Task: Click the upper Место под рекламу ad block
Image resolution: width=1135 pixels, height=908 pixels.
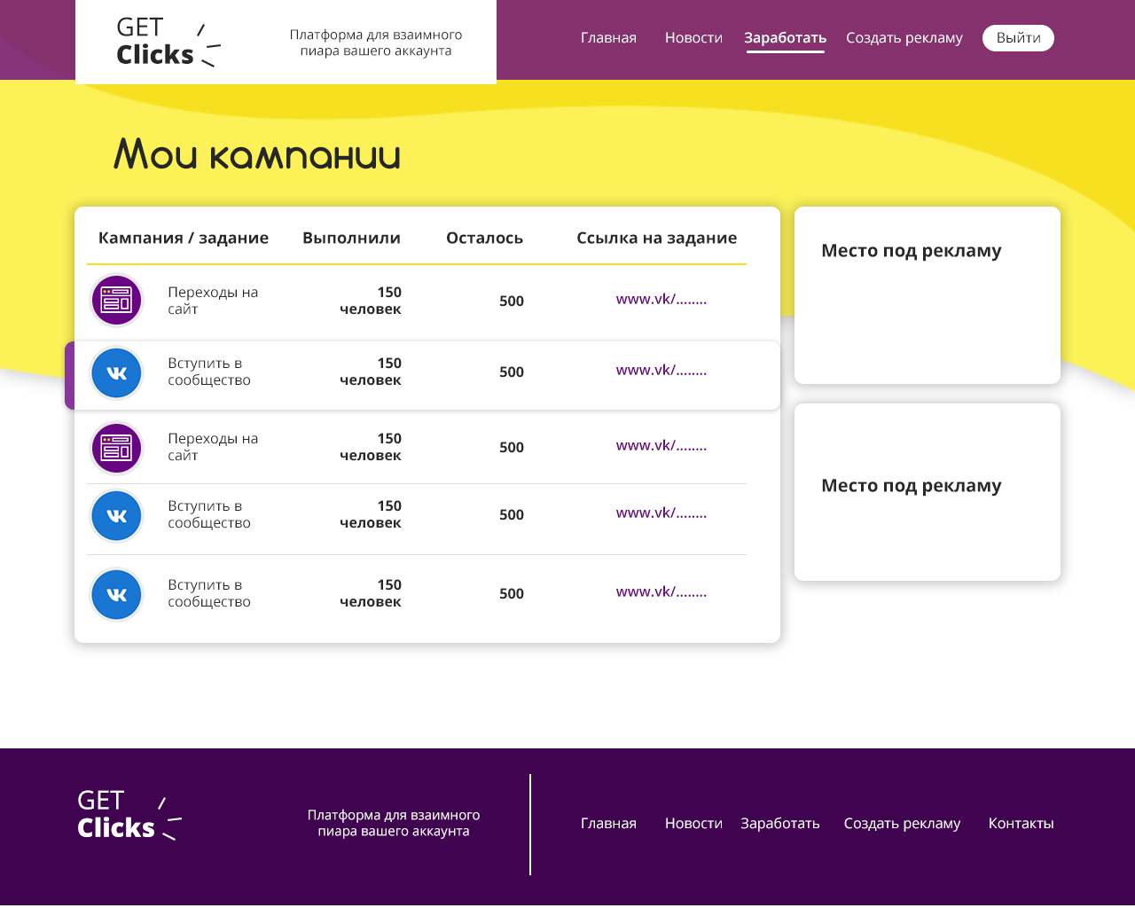Action: click(927, 294)
